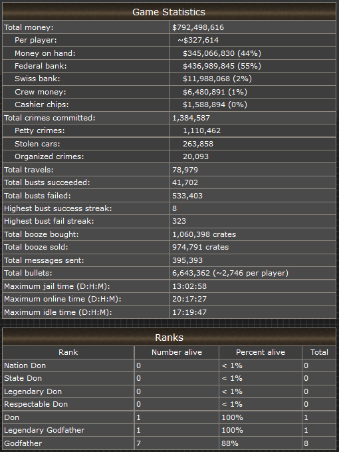Select the Maximum jail time value
Viewport: 339px width, 452px height.
pyautogui.click(x=189, y=286)
